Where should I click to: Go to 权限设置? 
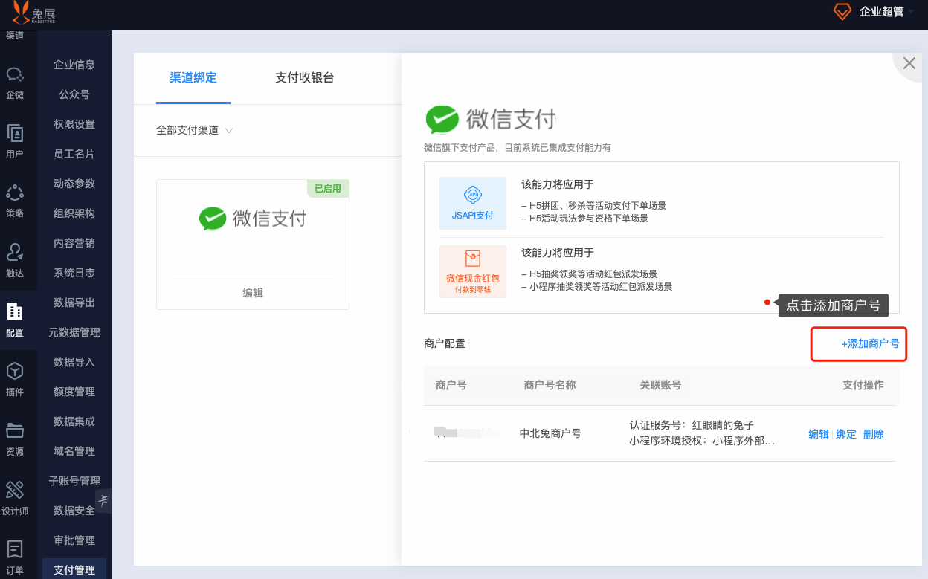(x=74, y=124)
